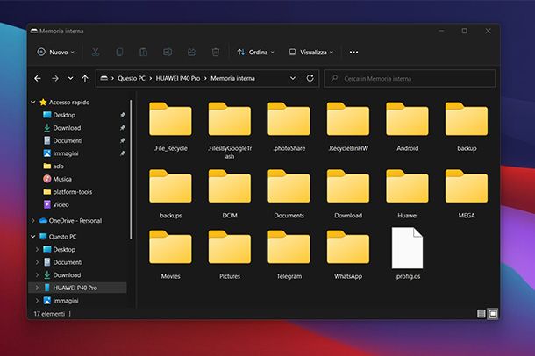Click the Copy icon in toolbar
Viewport: 535px width, 356px height.
(119, 53)
